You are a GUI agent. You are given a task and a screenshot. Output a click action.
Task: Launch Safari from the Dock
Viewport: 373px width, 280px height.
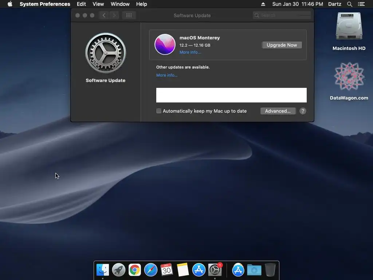(151, 270)
